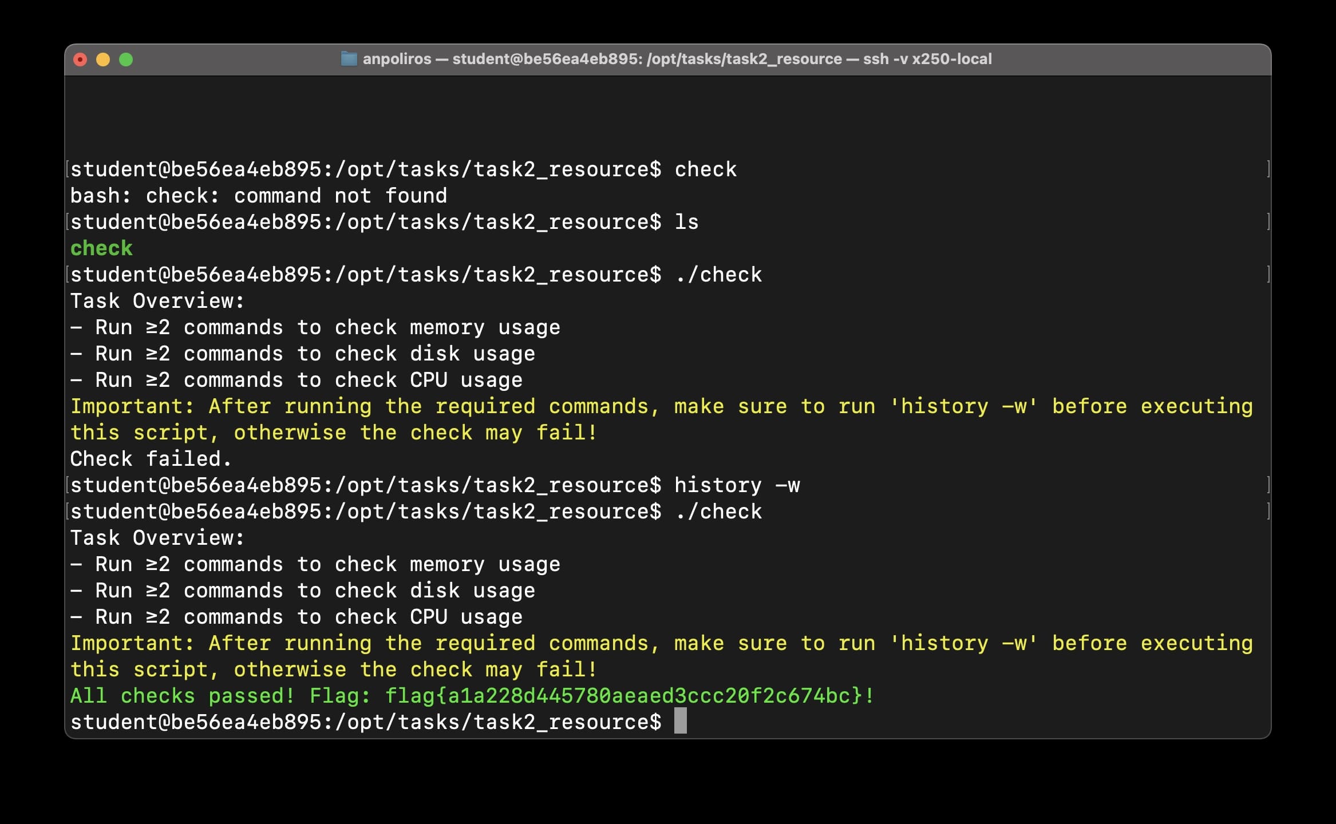The image size is (1336, 824).
Task: Click the folder proxy icon in title bar
Action: point(349,59)
